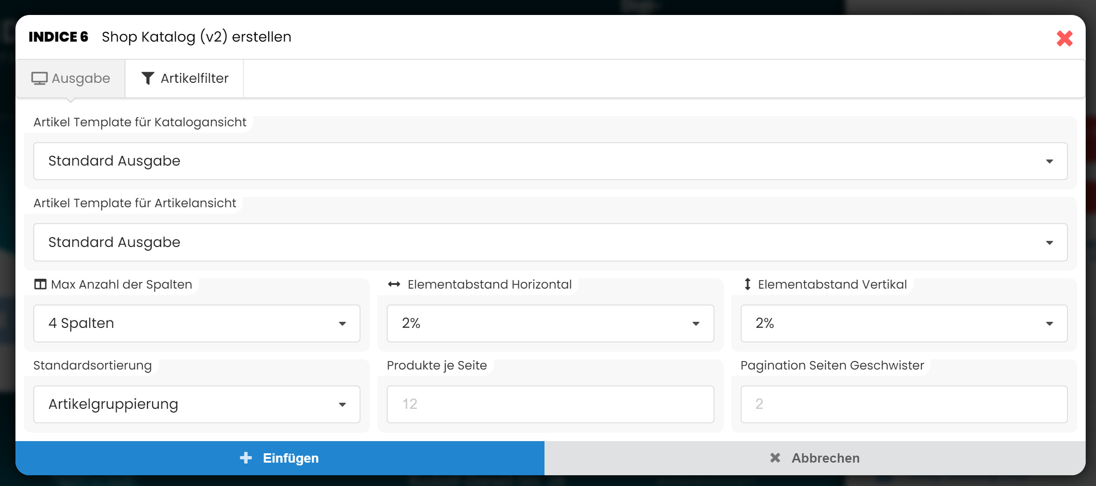The image size is (1096, 486).
Task: Expand the Max Anzahl der Spalten dropdown
Action: coord(197,324)
